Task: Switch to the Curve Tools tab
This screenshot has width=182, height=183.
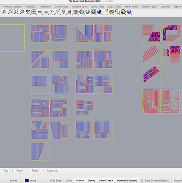Action: 61,7
